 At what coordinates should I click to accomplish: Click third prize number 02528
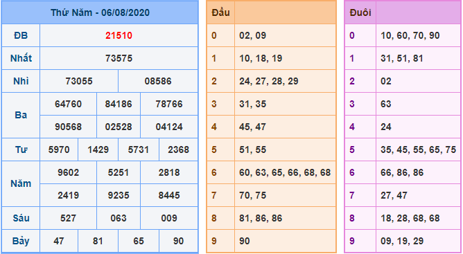[119, 127]
